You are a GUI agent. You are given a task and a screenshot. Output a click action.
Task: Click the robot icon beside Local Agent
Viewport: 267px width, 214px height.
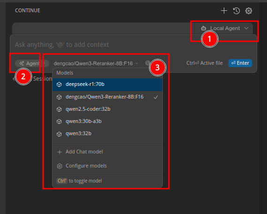tap(204, 28)
